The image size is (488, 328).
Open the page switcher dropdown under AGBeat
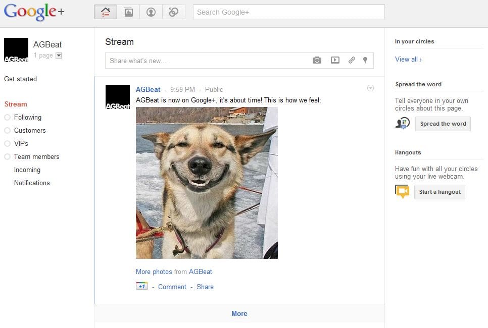(x=59, y=56)
